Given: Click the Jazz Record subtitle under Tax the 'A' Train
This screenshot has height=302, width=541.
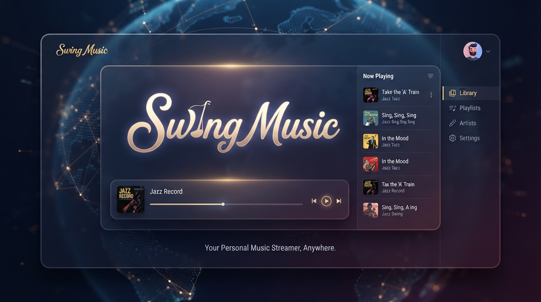Looking at the screenshot, I should (x=393, y=191).
